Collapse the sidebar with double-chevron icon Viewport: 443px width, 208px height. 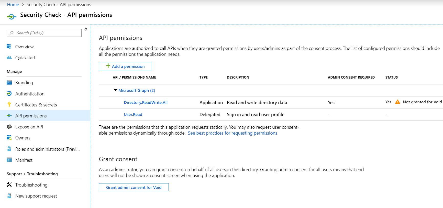86,29
